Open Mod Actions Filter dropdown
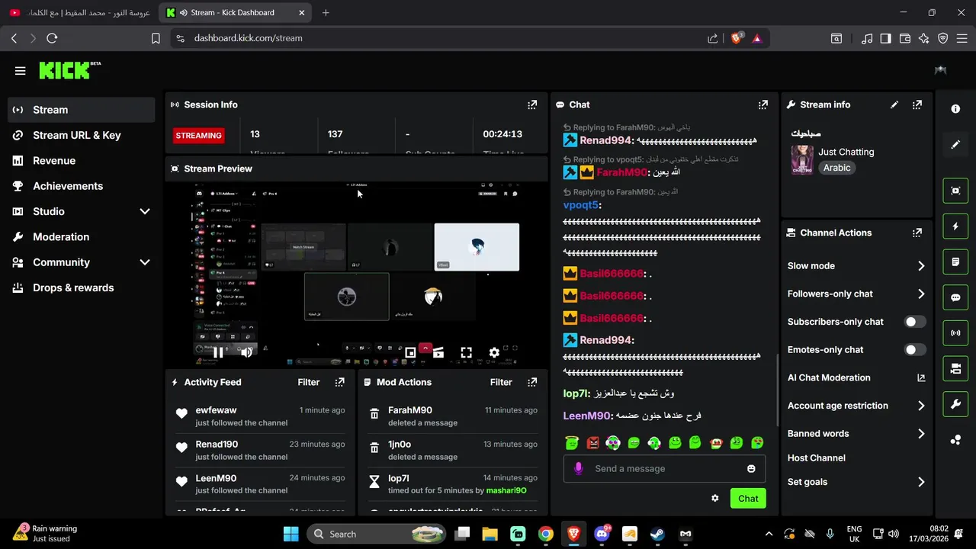This screenshot has height=549, width=976. point(501,382)
